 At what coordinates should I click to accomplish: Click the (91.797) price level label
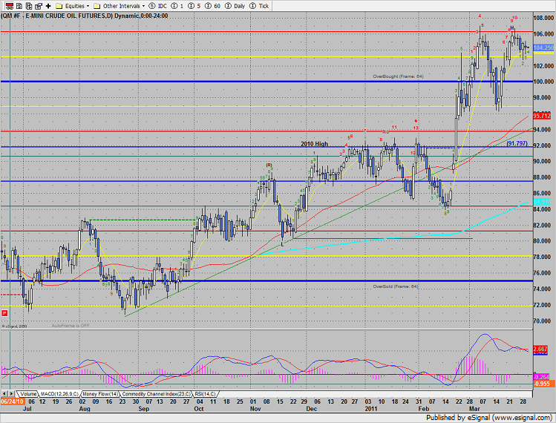click(517, 144)
